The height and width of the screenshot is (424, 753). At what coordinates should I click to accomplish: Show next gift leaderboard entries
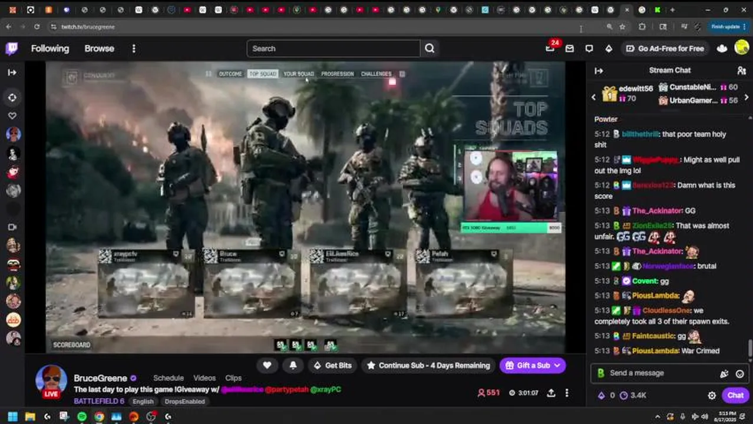click(x=747, y=97)
